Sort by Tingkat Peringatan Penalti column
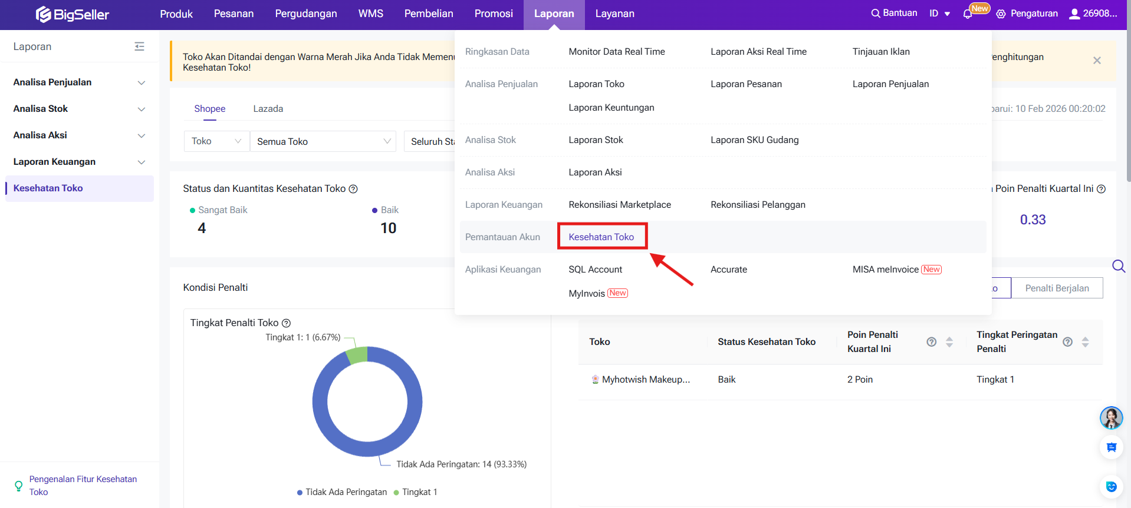This screenshot has height=508, width=1131. point(1085,342)
